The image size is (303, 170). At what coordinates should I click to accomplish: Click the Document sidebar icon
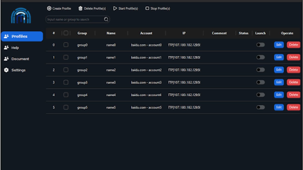[6, 59]
